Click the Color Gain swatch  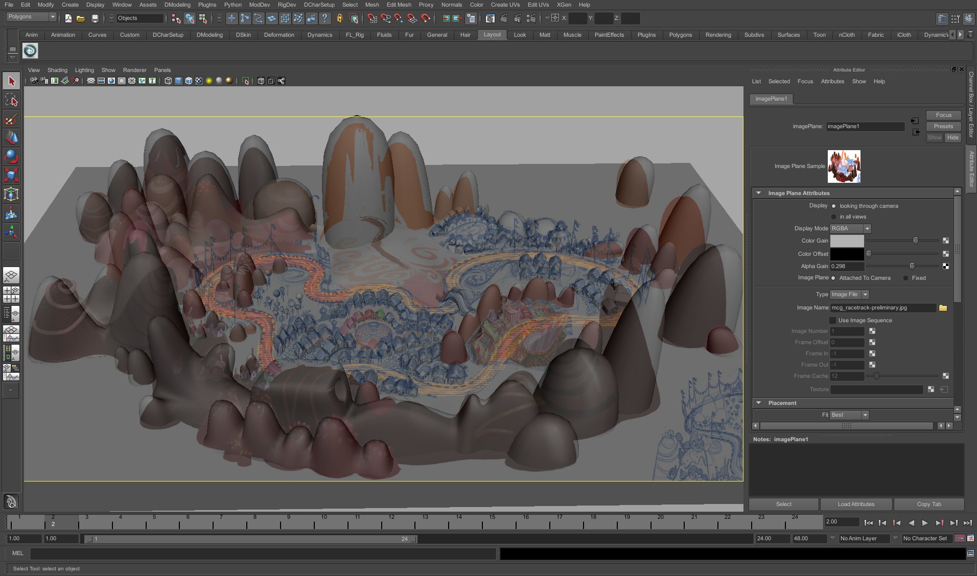pos(847,241)
